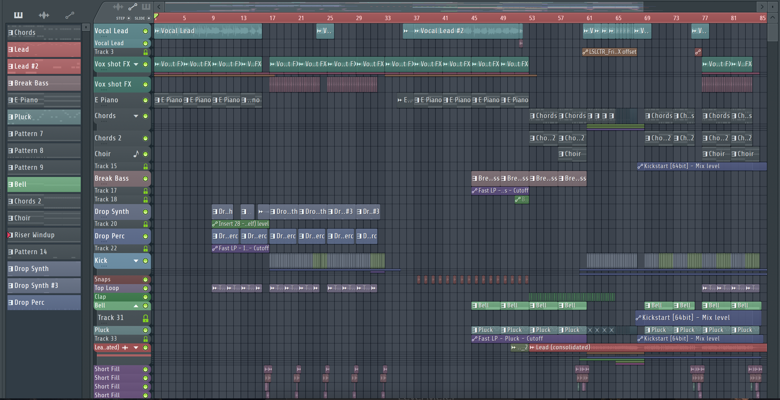Screen dimensions: 780x400
Task: Select the Break Bass pattern in picker
Action: point(44,83)
